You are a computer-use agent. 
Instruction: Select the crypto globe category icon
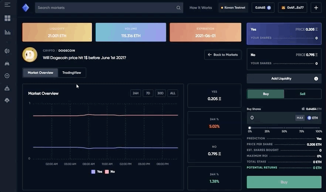pos(7,51)
